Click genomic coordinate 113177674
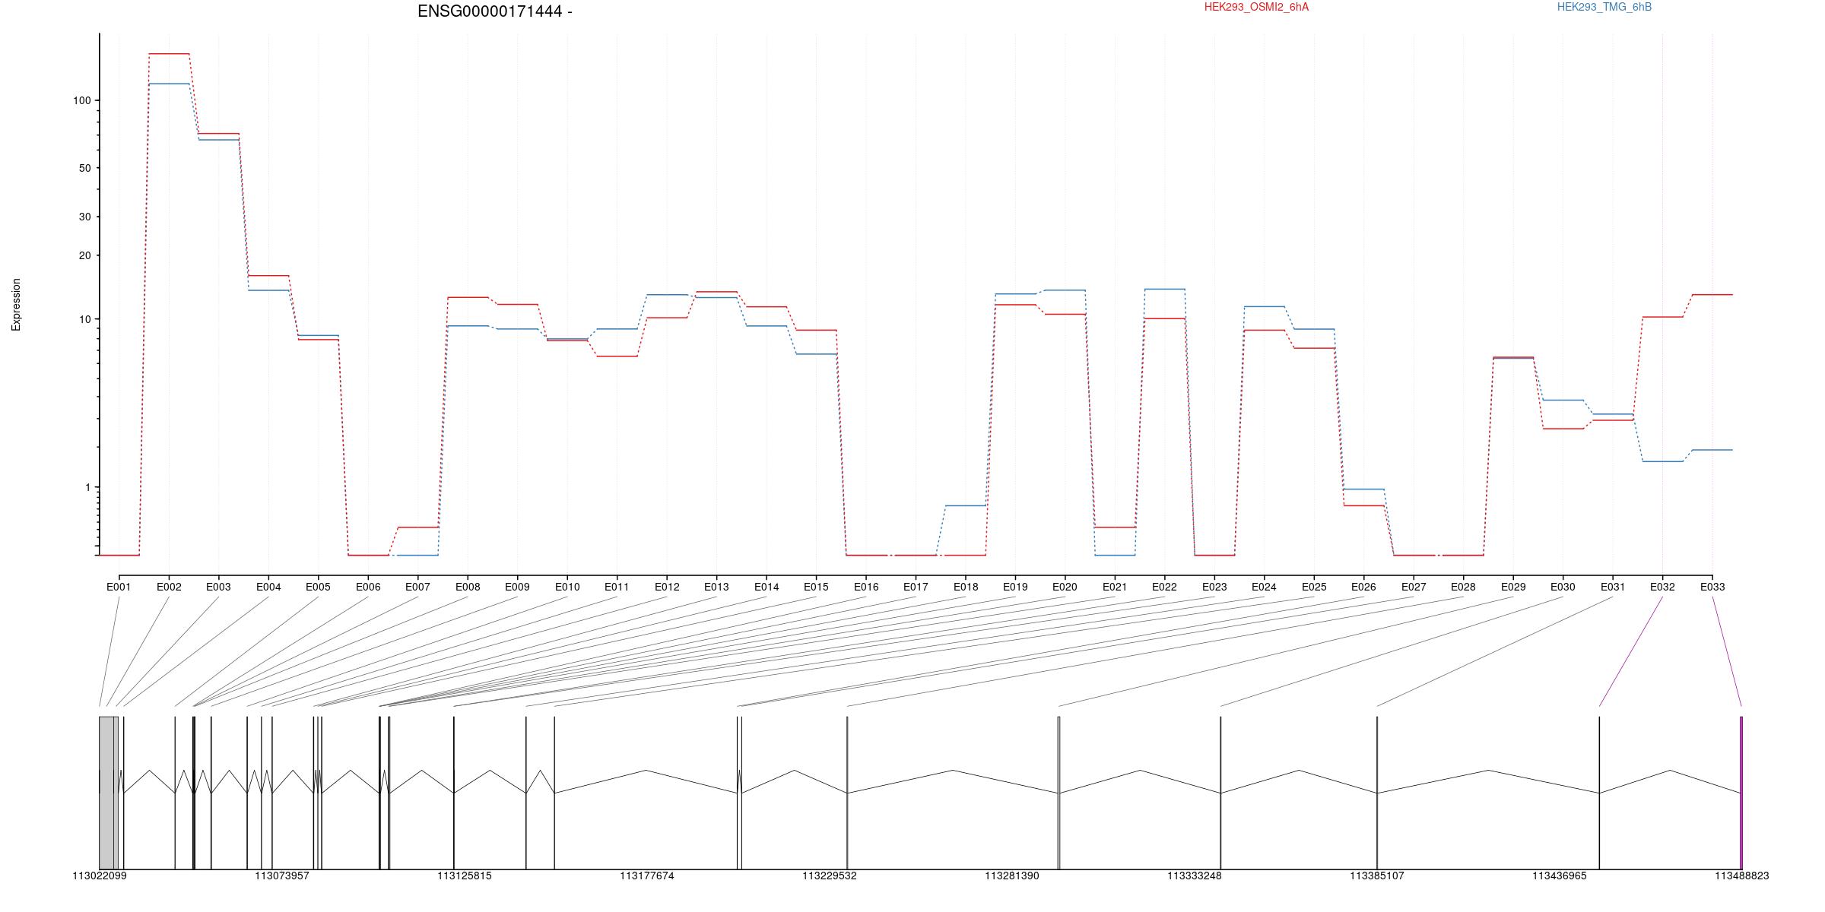 [x=647, y=876]
